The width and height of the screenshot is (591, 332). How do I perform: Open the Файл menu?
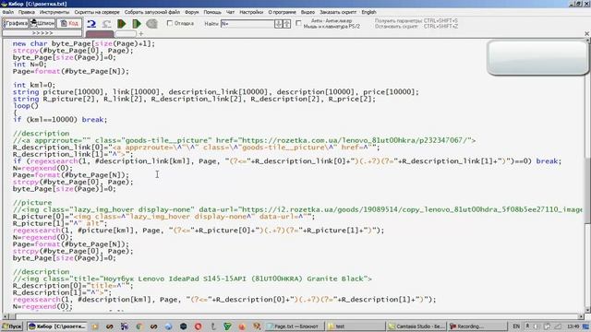8,12
